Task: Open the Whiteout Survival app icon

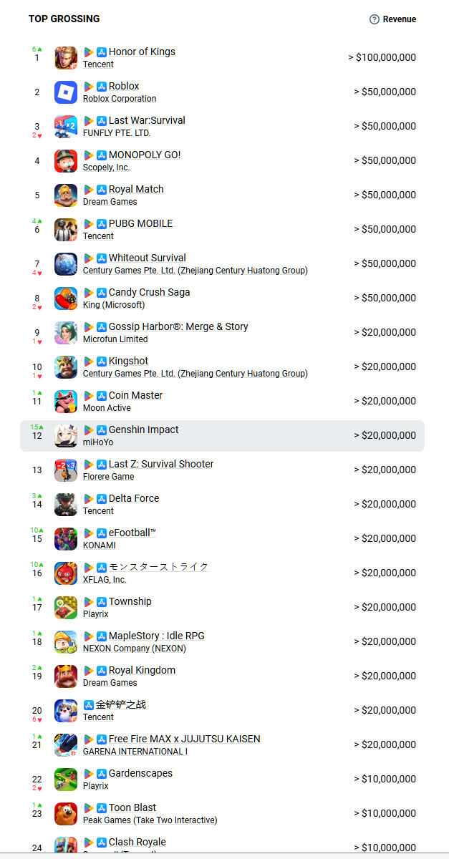Action: tap(66, 264)
